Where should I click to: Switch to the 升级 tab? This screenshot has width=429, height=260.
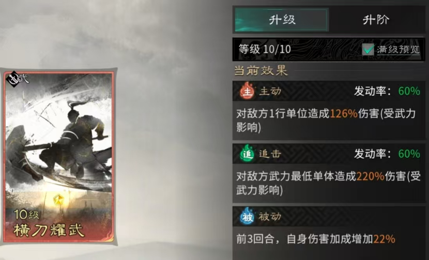pos(282,20)
